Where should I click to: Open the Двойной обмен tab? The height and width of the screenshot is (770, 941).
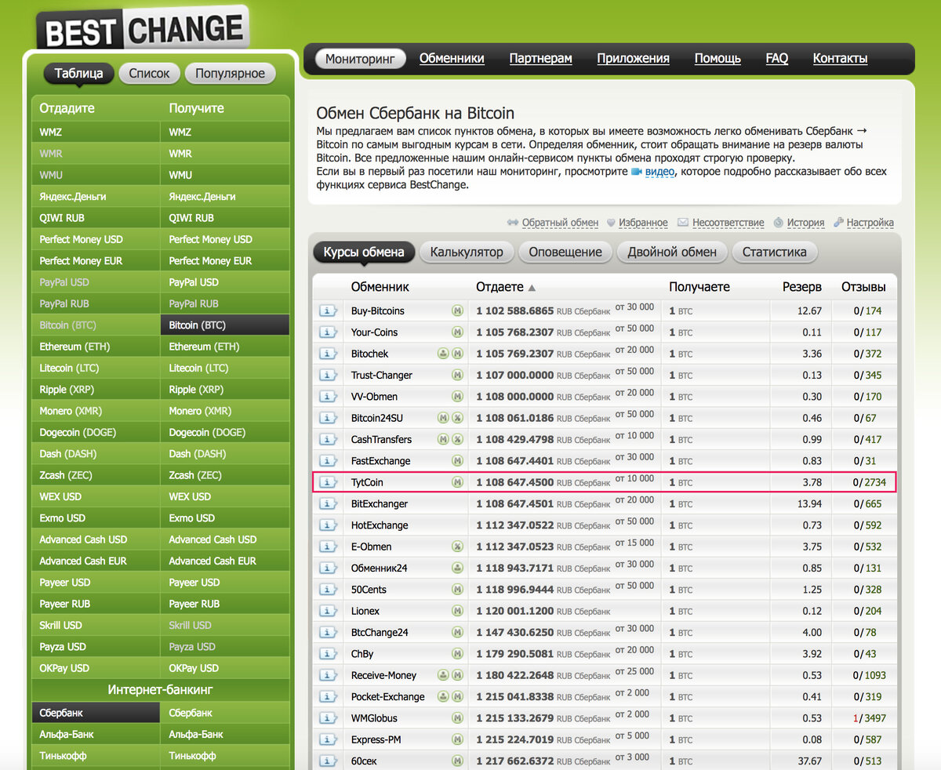click(x=672, y=252)
